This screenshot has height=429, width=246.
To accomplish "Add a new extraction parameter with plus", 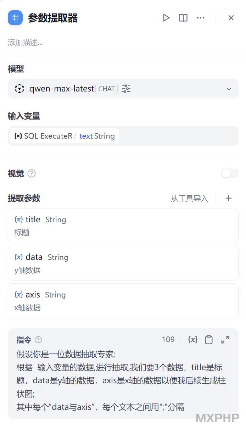I will tap(229, 198).
